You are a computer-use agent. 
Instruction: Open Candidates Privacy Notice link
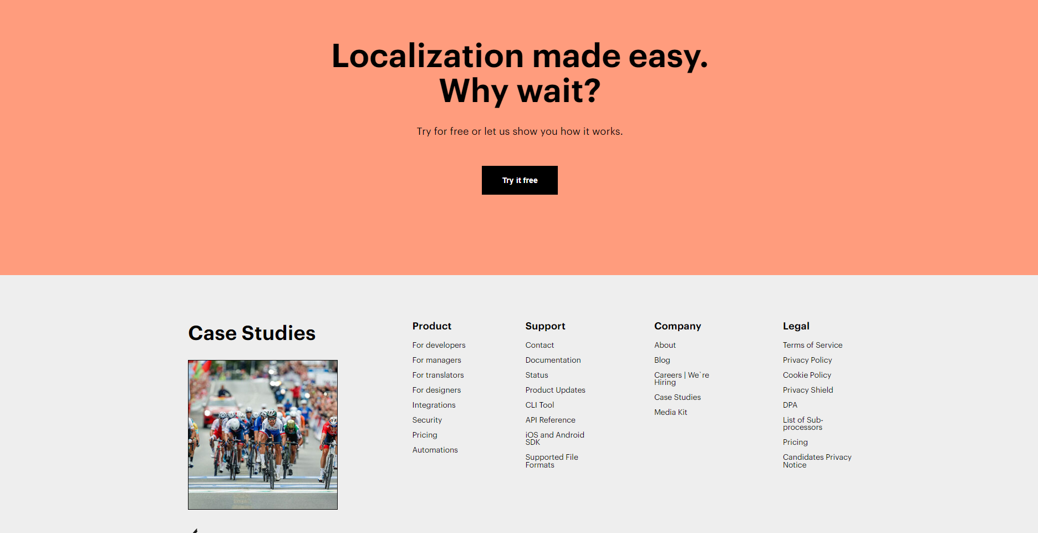pyautogui.click(x=817, y=461)
